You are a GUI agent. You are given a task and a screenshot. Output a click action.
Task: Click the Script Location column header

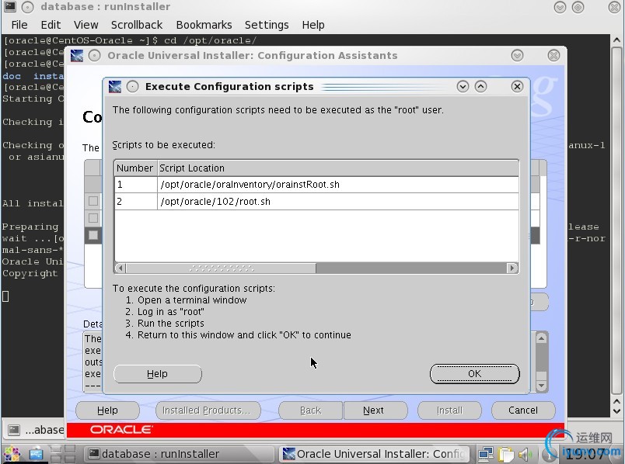338,168
